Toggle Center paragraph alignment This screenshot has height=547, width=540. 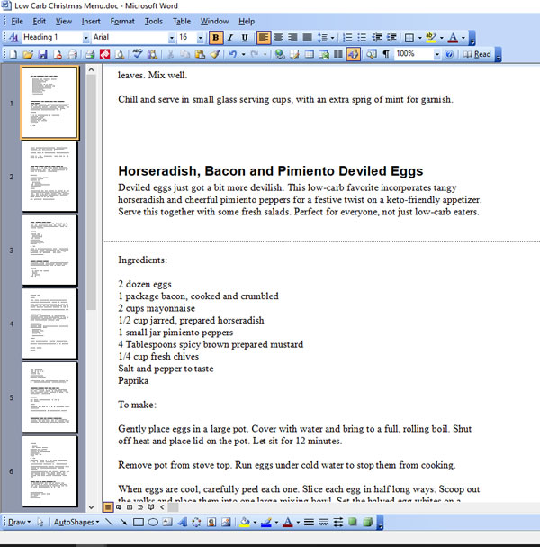[x=278, y=37]
